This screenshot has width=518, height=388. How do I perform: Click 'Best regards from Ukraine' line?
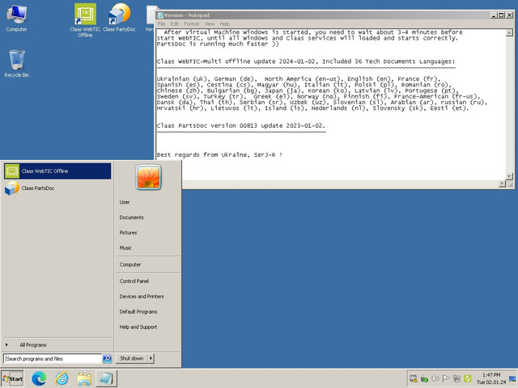(219, 154)
